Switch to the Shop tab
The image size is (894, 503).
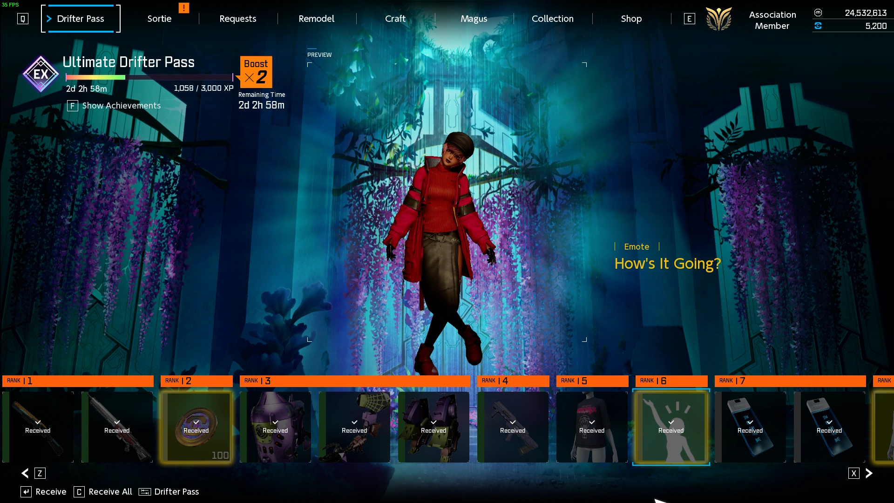coord(631,19)
